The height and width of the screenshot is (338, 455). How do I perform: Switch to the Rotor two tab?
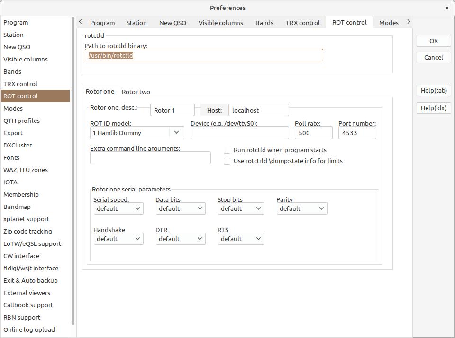[136, 92]
